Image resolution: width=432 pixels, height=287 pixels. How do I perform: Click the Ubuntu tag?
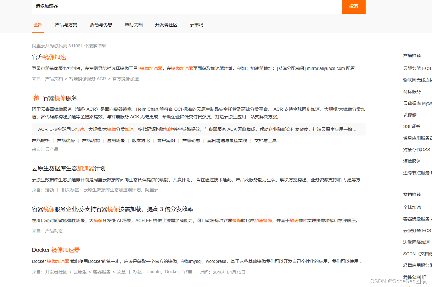pos(153,272)
